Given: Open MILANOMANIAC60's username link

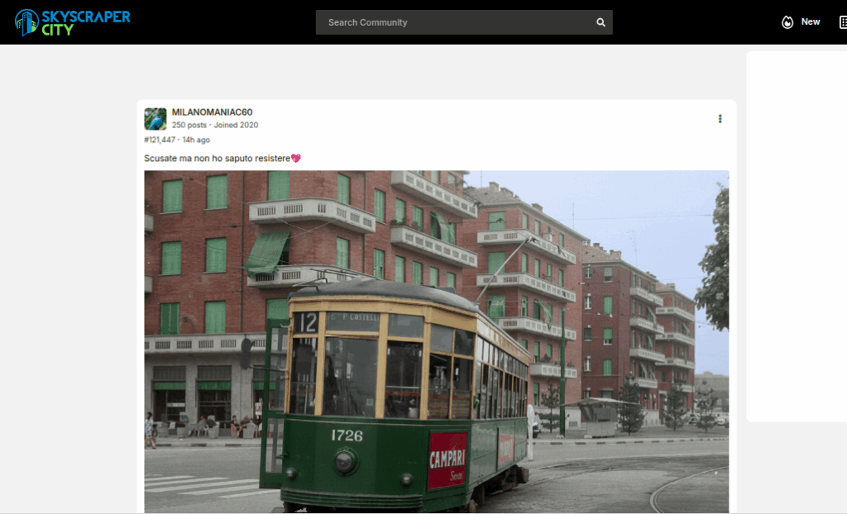Looking at the screenshot, I should [212, 112].
